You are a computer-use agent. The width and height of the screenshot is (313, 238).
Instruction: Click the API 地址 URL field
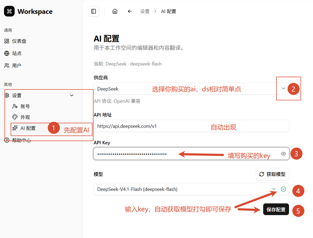[x=191, y=126]
